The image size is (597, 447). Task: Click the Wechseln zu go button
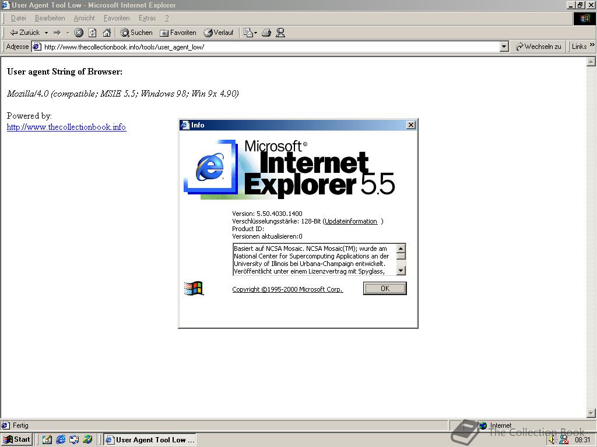click(x=538, y=47)
